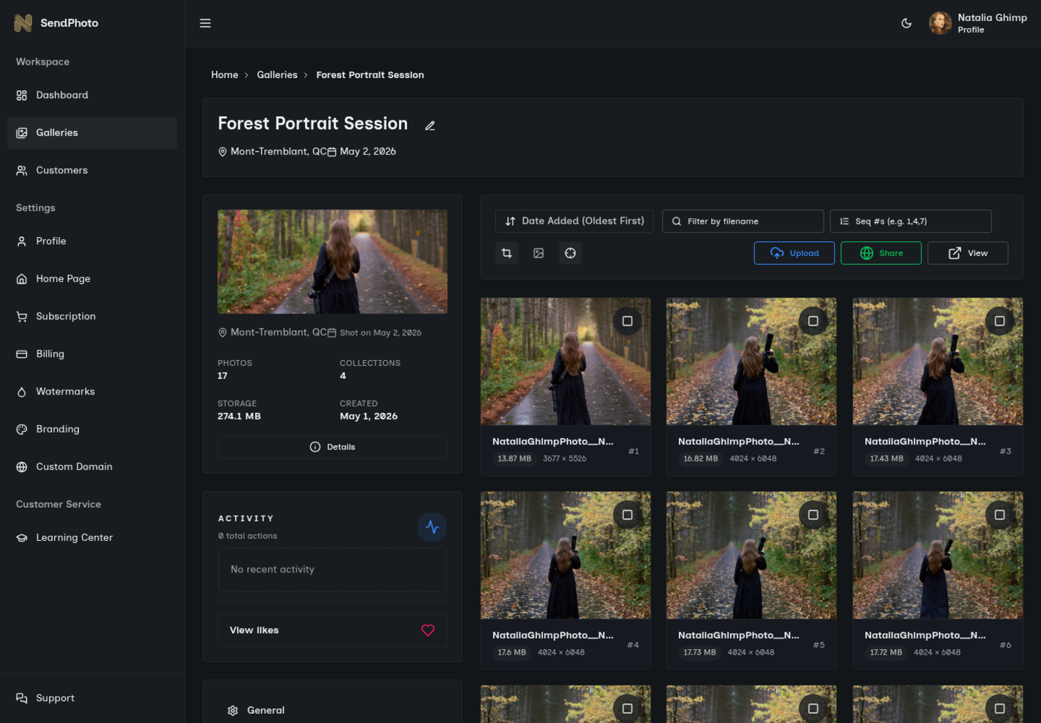This screenshot has width=1041, height=723.
Task: Click the heart icon beside View likes
Action: pyautogui.click(x=428, y=630)
